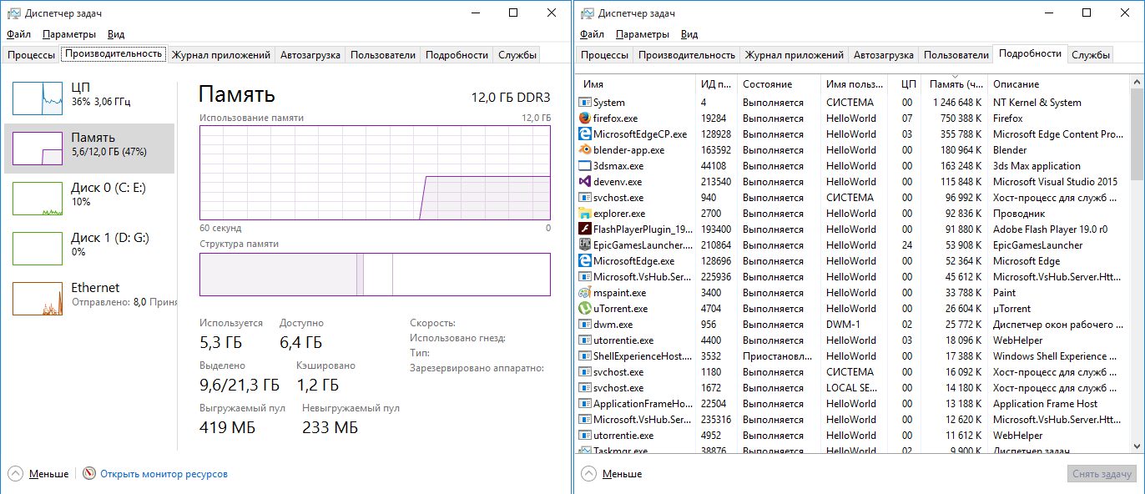This screenshot has height=494, width=1145.
Task: Click the resource monitor icon in the left window
Action: pyautogui.click(x=89, y=474)
